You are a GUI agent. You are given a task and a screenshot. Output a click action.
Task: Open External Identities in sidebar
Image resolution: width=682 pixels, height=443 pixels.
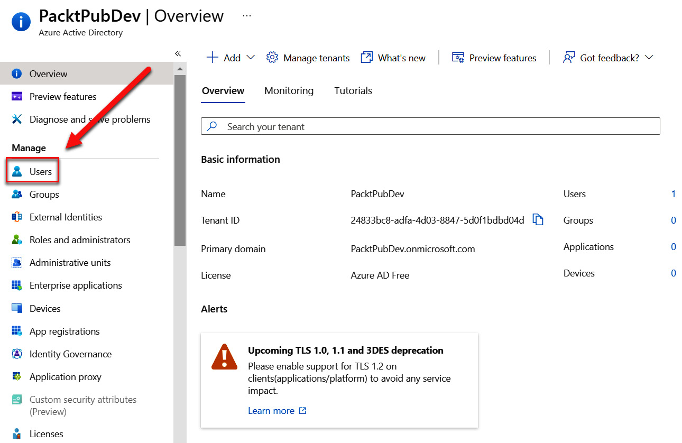click(66, 217)
